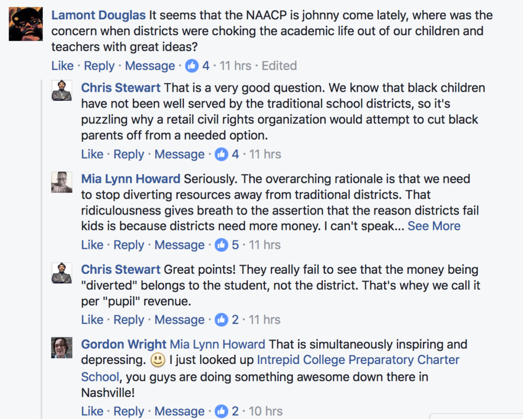
Task: Click the thumbs-up reaction icon on Chris Stewart's first reply
Action: (221, 154)
